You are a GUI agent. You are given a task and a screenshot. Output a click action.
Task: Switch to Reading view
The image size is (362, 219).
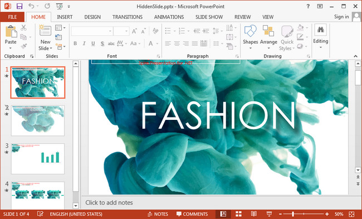point(254,214)
